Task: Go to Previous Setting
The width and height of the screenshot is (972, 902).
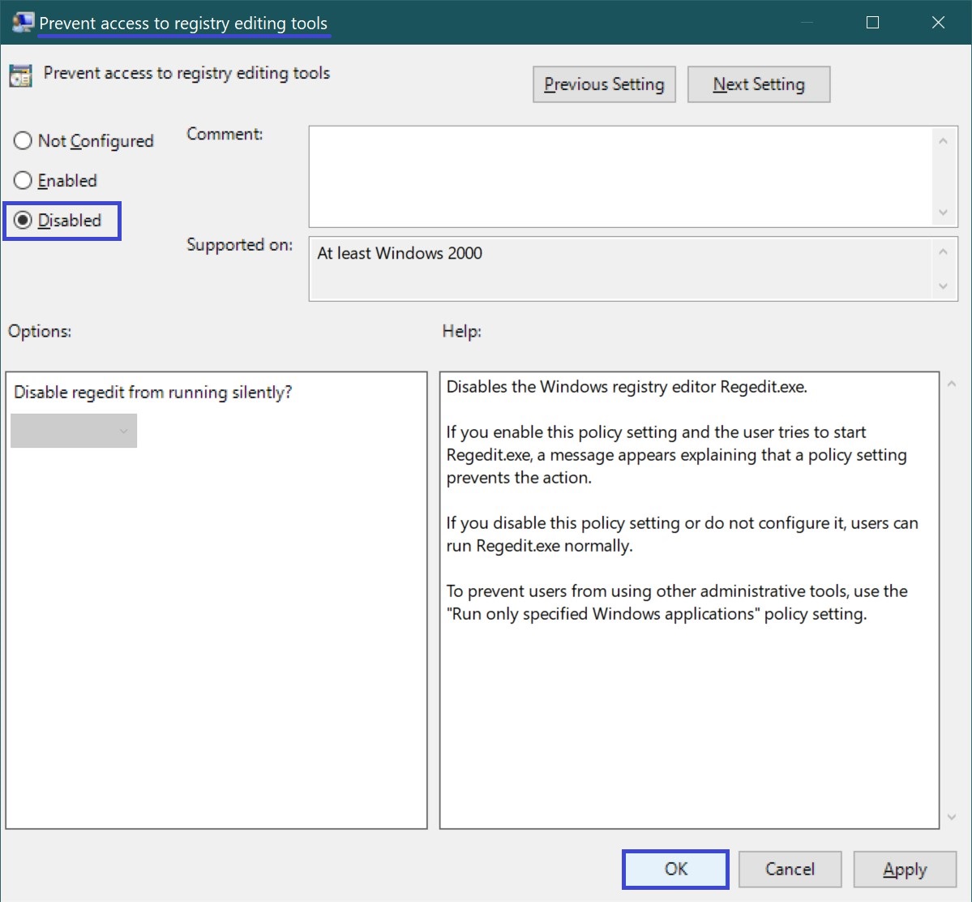Action: pyautogui.click(x=604, y=84)
